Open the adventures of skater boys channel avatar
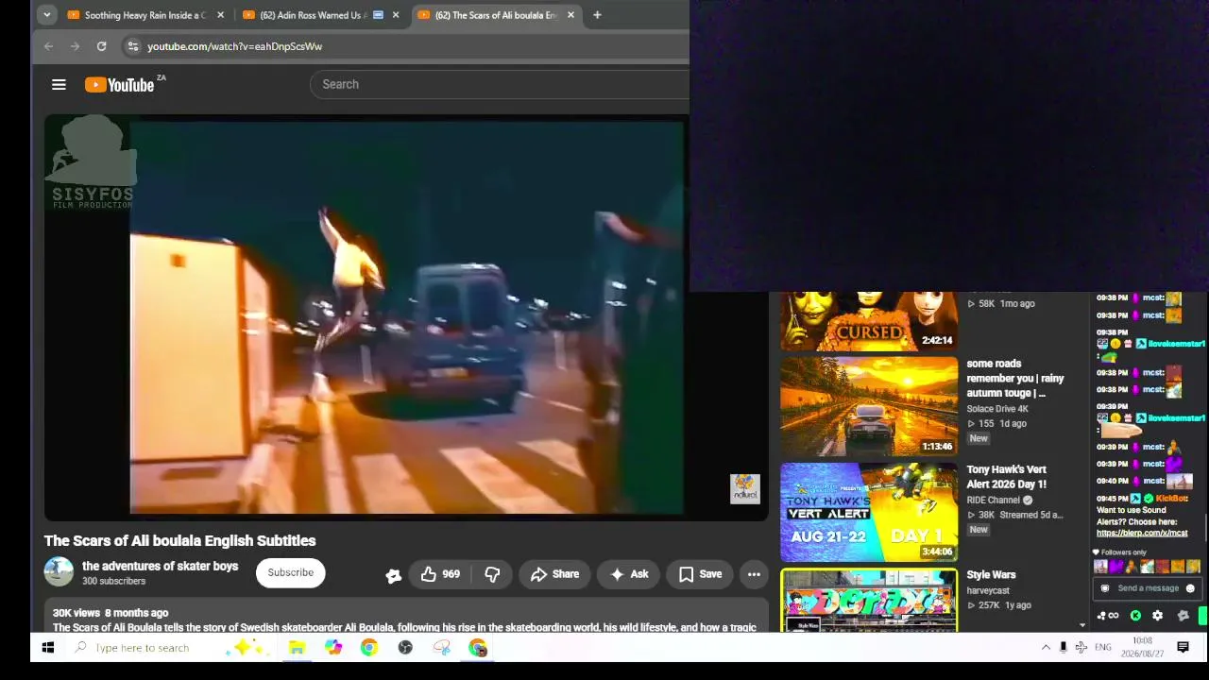Viewport: 1209px width, 680px height. (x=59, y=572)
